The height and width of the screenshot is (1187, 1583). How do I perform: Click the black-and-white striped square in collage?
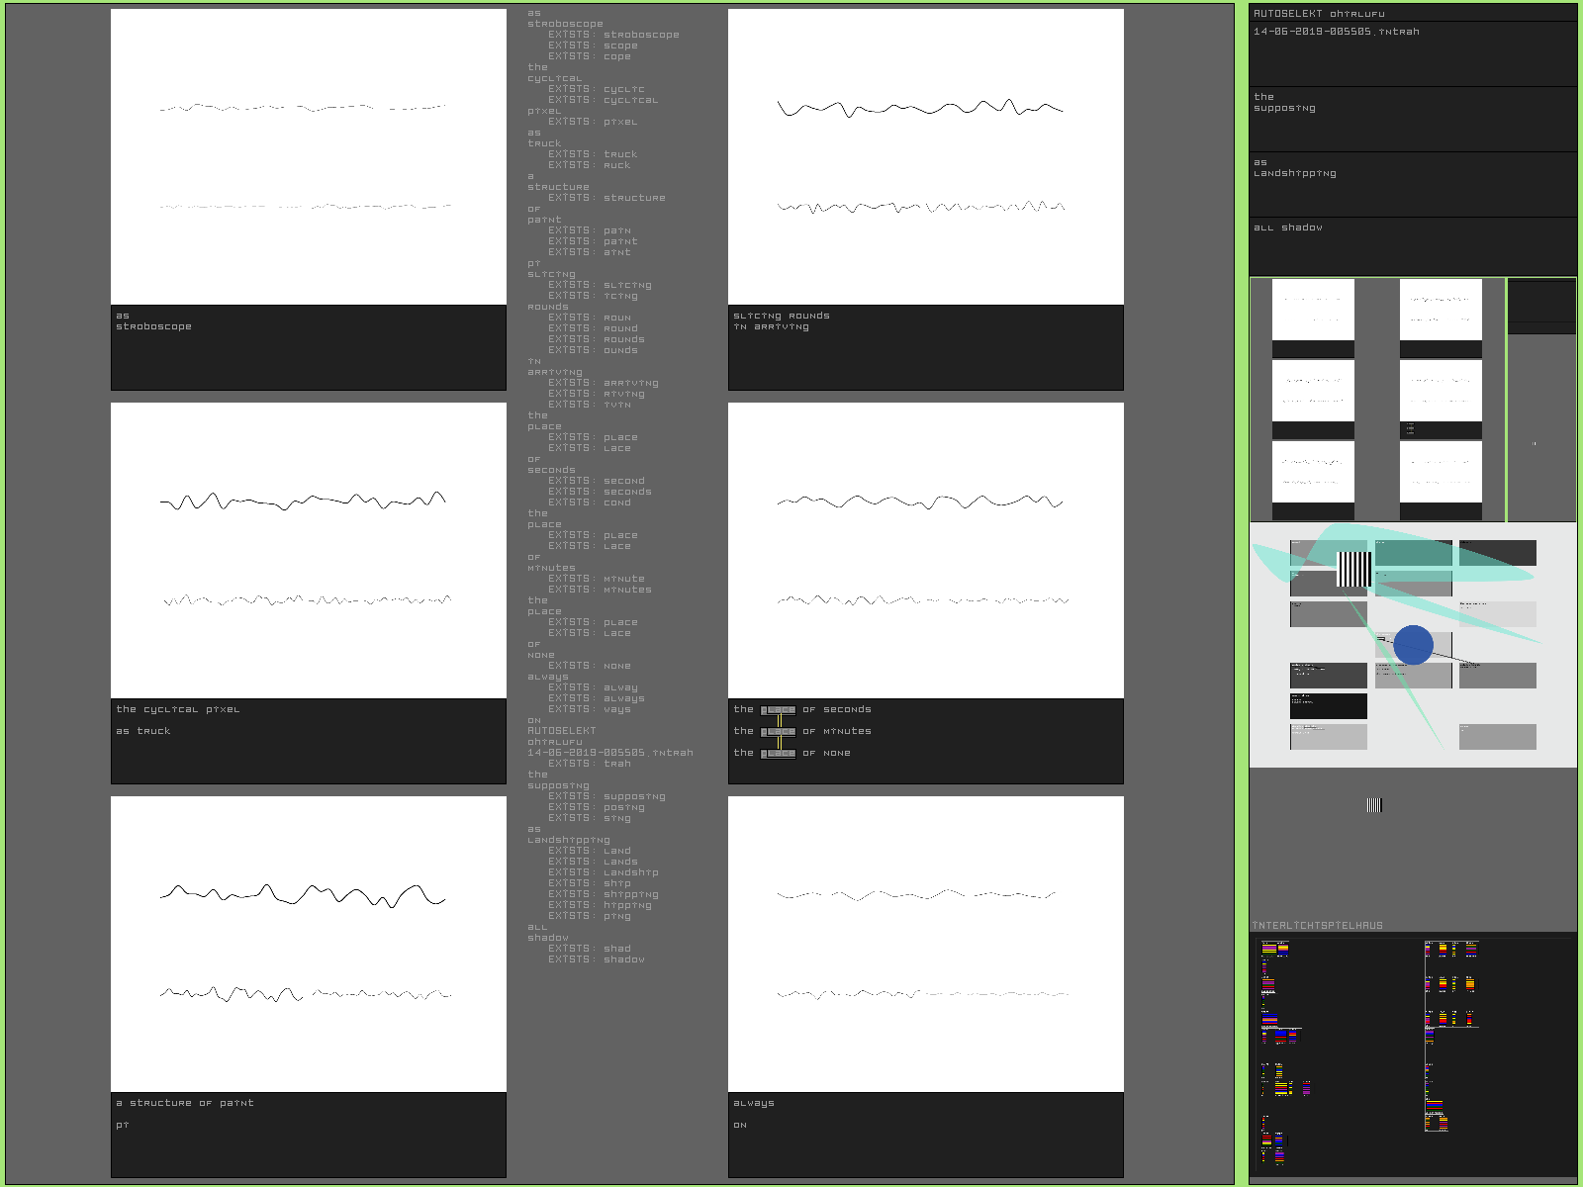1354,569
